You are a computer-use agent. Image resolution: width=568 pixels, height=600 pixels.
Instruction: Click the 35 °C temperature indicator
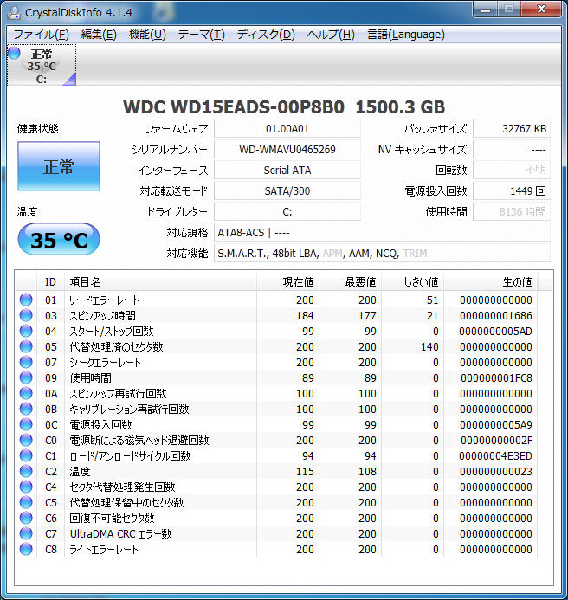pos(59,240)
